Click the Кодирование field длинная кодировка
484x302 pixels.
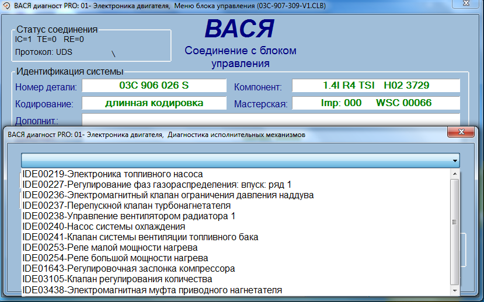[154, 103]
